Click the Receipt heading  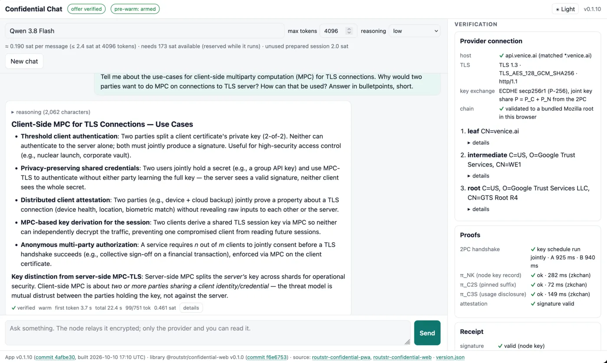[472, 332]
